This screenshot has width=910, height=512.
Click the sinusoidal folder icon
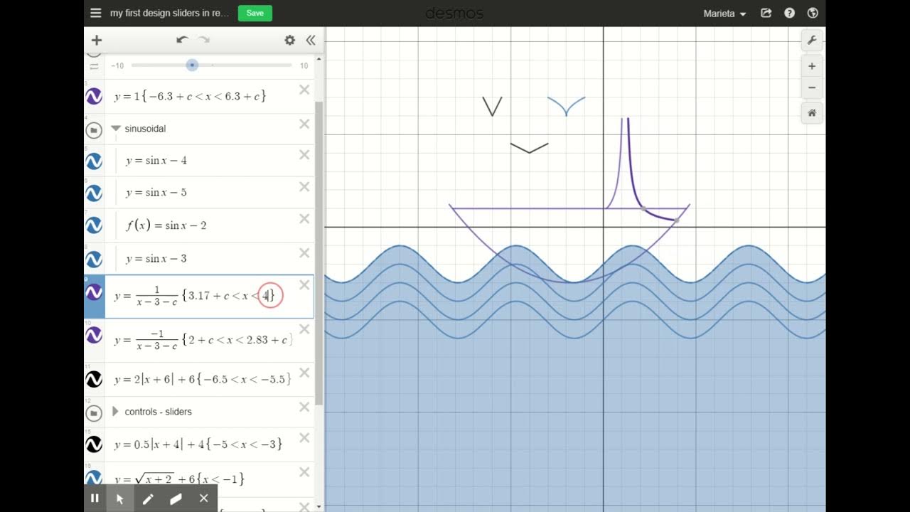[94, 130]
